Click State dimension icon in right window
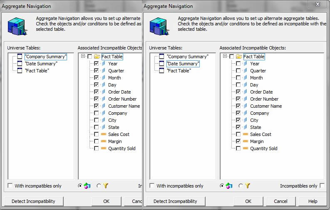 tap(246, 127)
